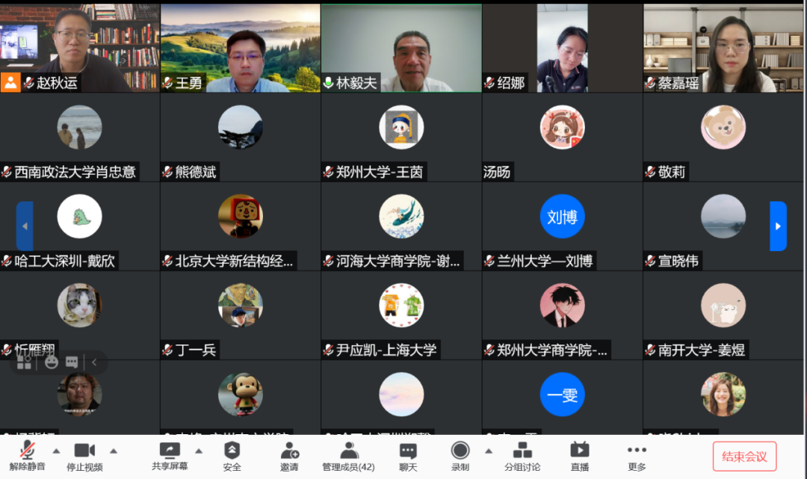
Task: Click avatar of 丁一兵
Action: coord(241,305)
